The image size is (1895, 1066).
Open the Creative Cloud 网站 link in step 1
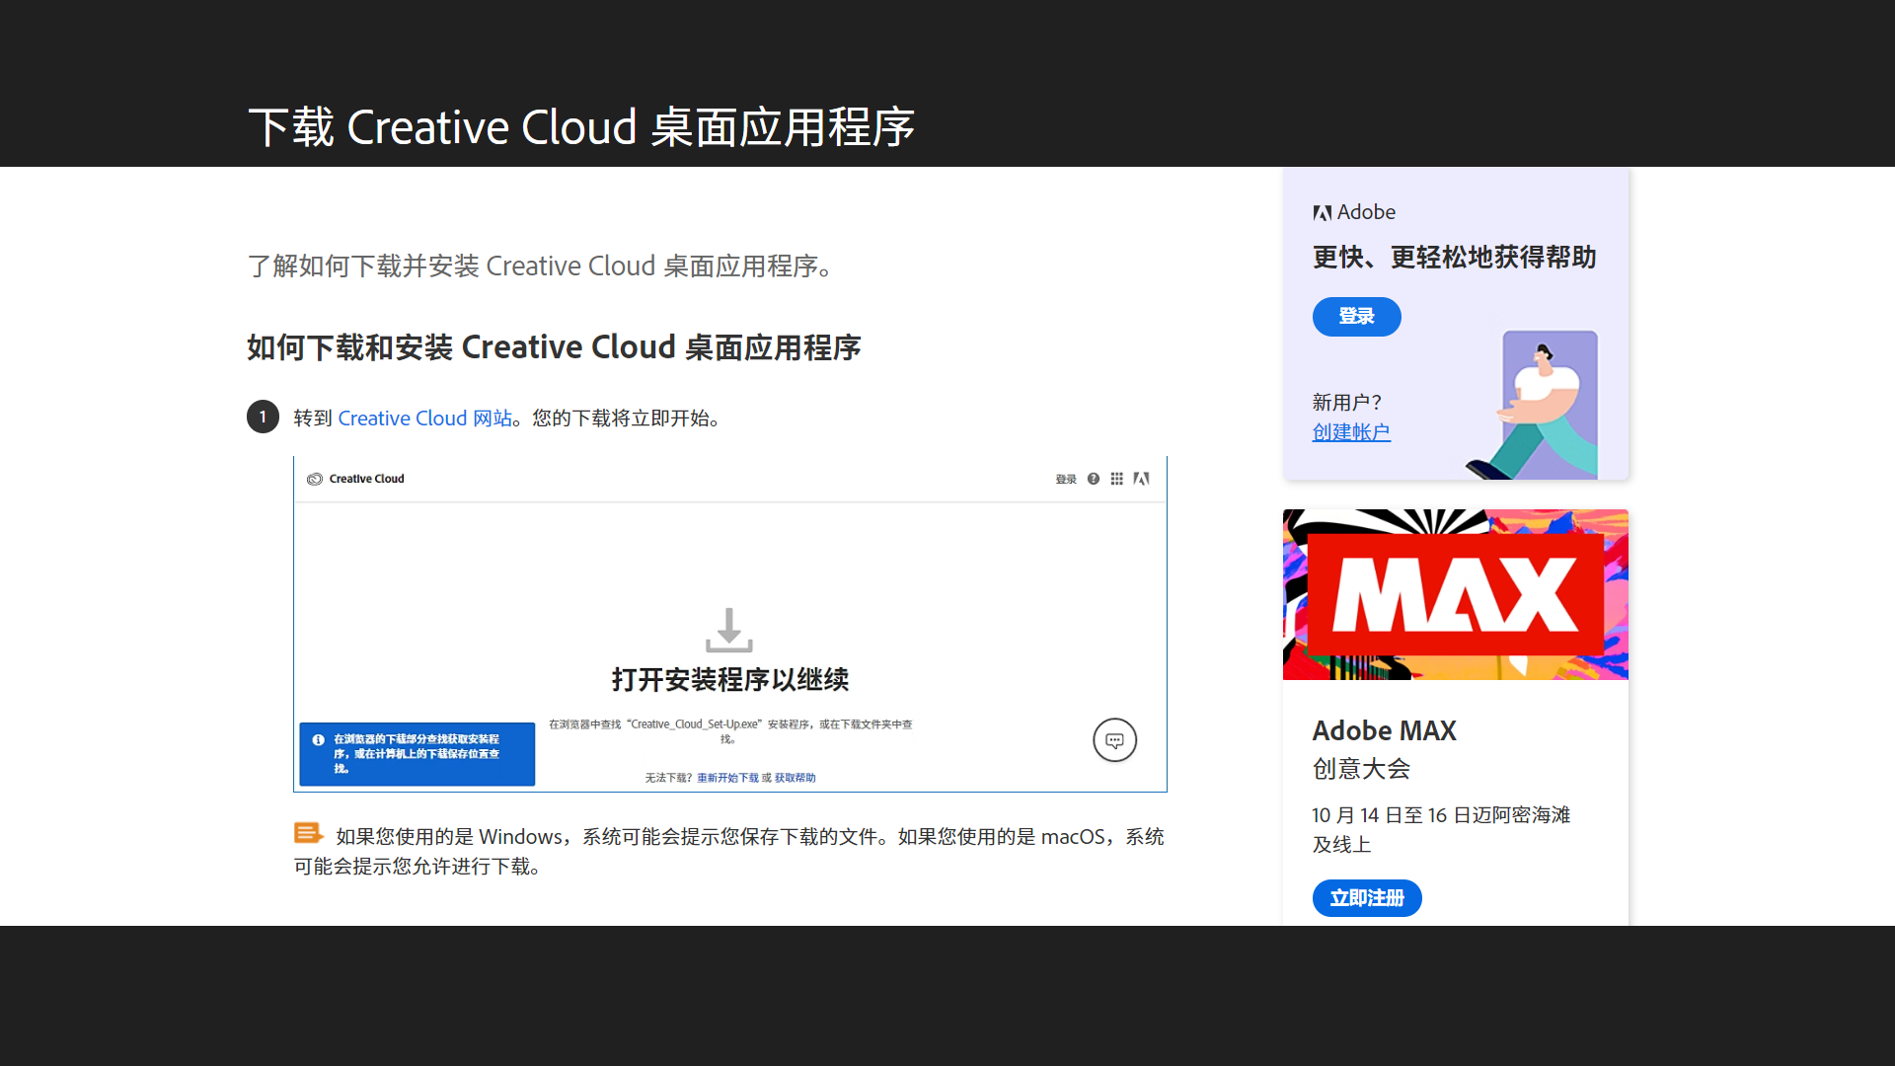[424, 418]
